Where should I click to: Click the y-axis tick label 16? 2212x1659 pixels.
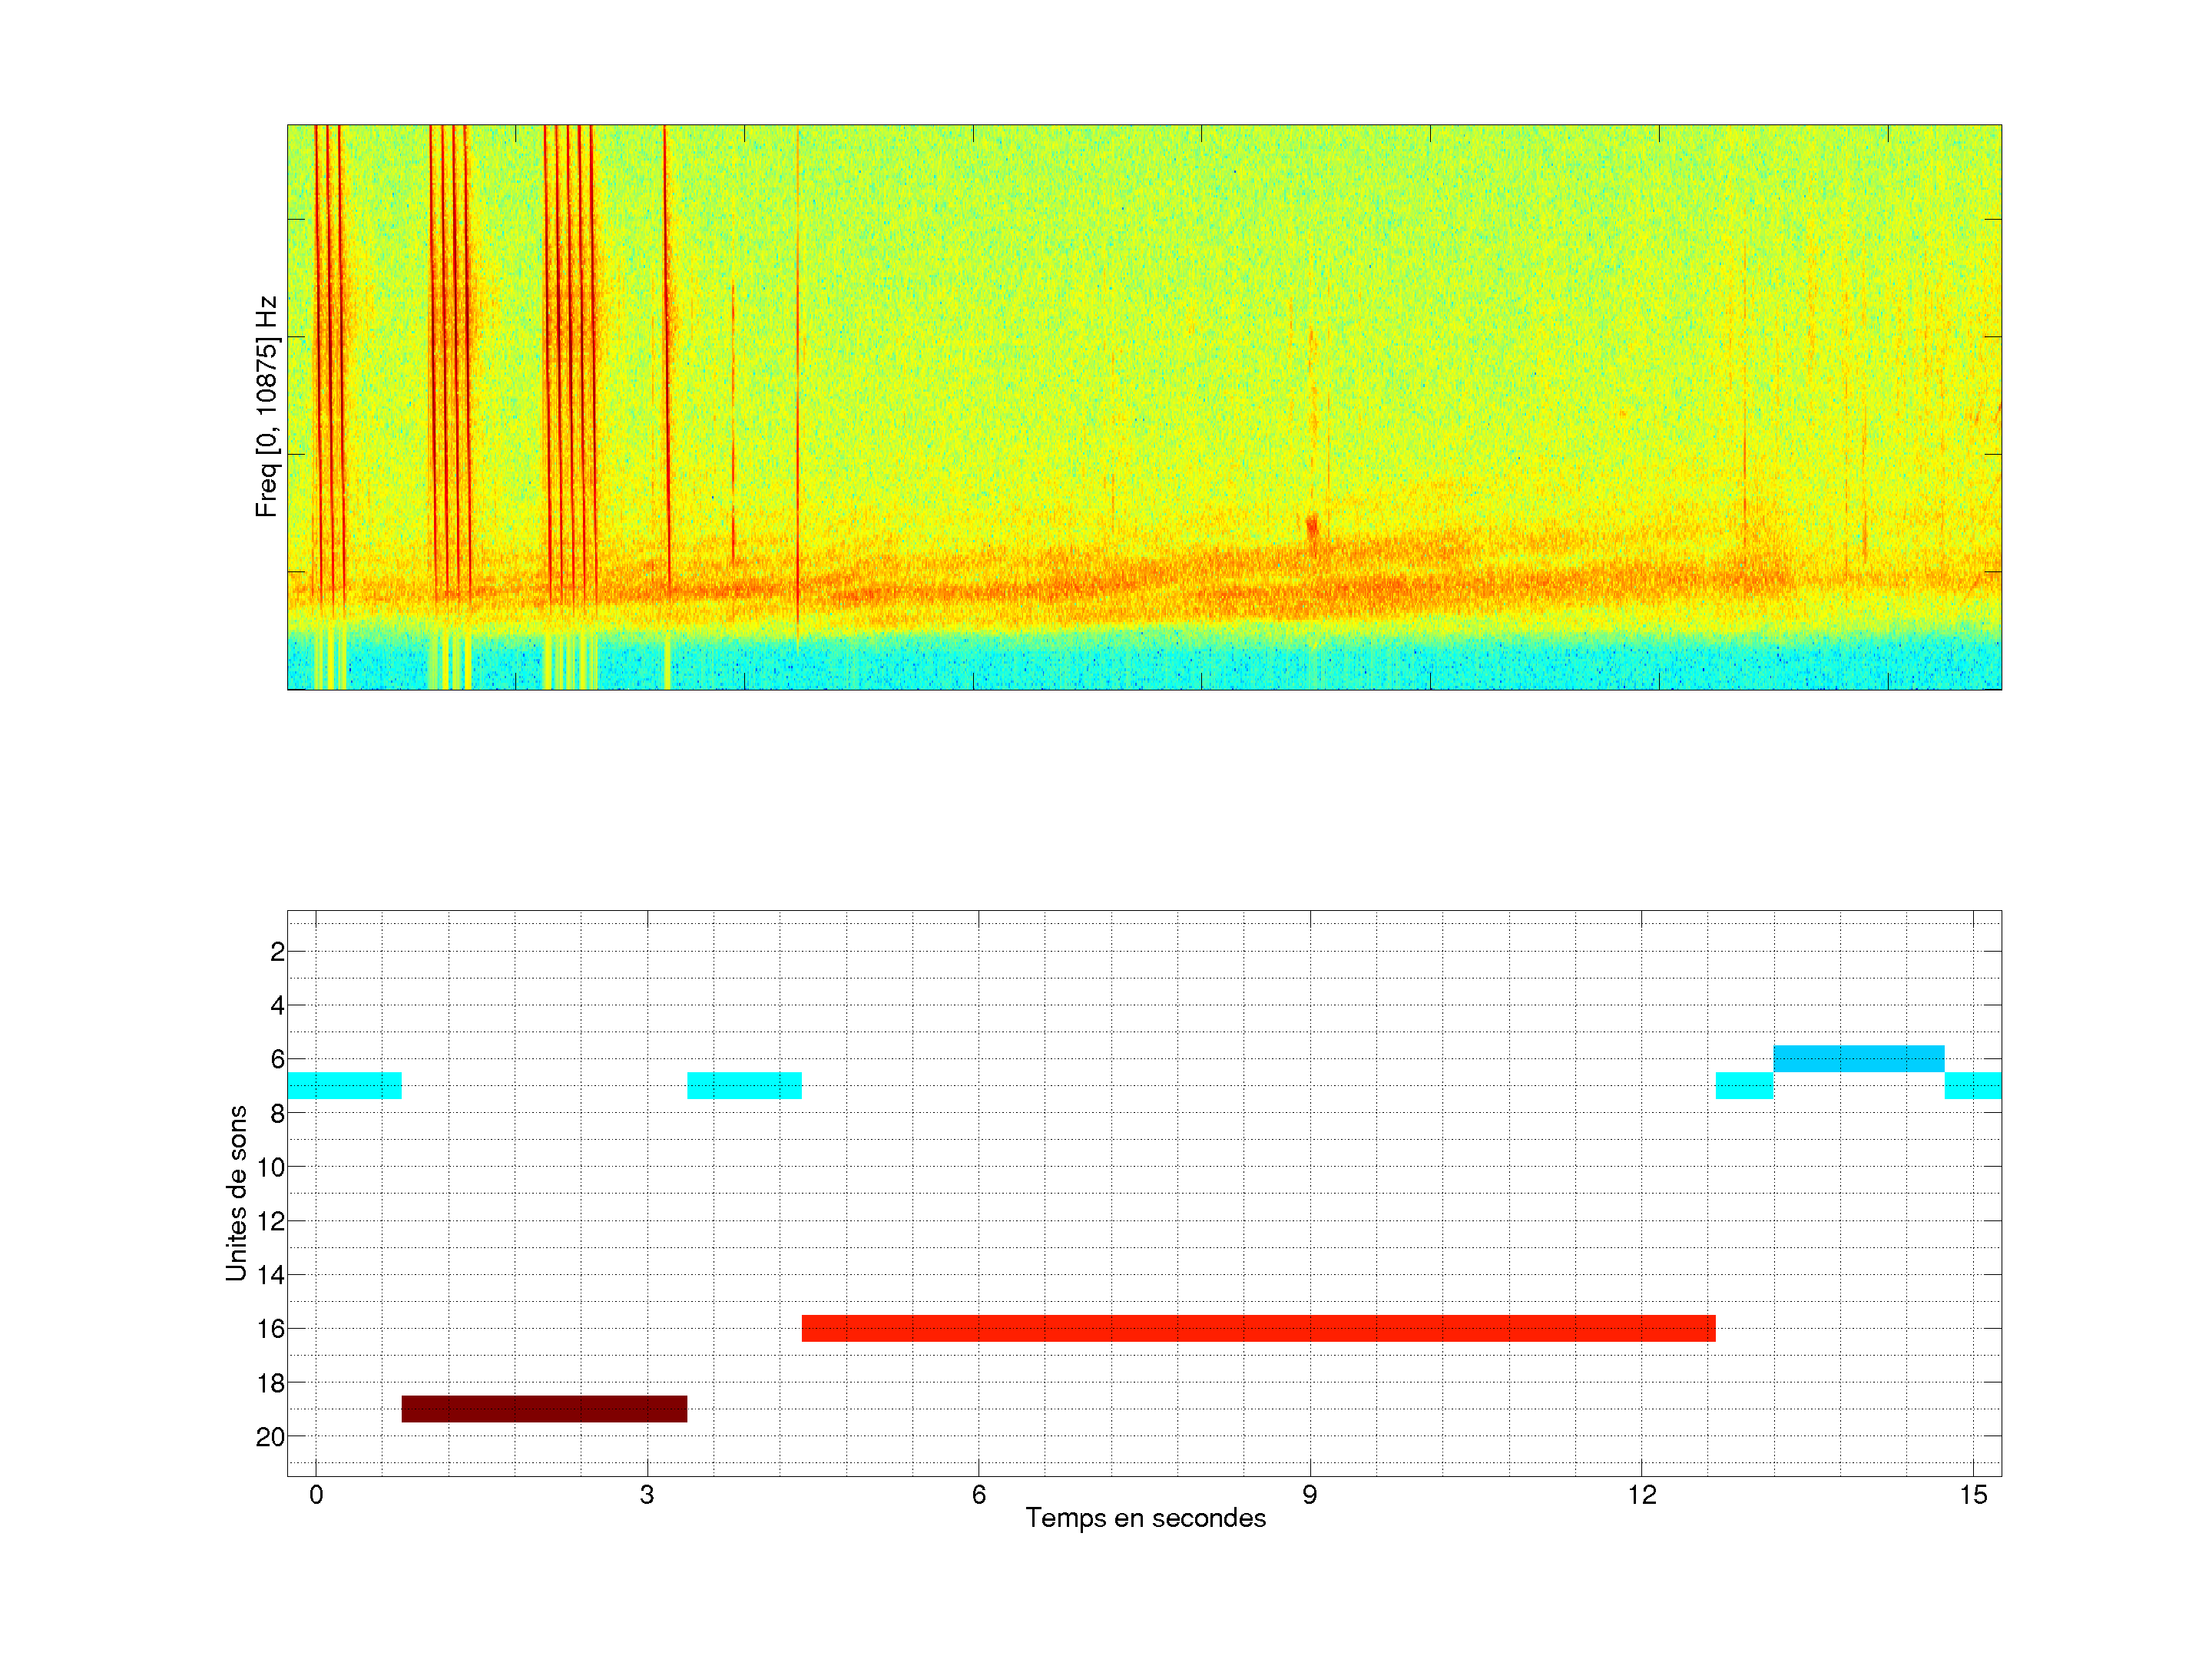tap(270, 1329)
